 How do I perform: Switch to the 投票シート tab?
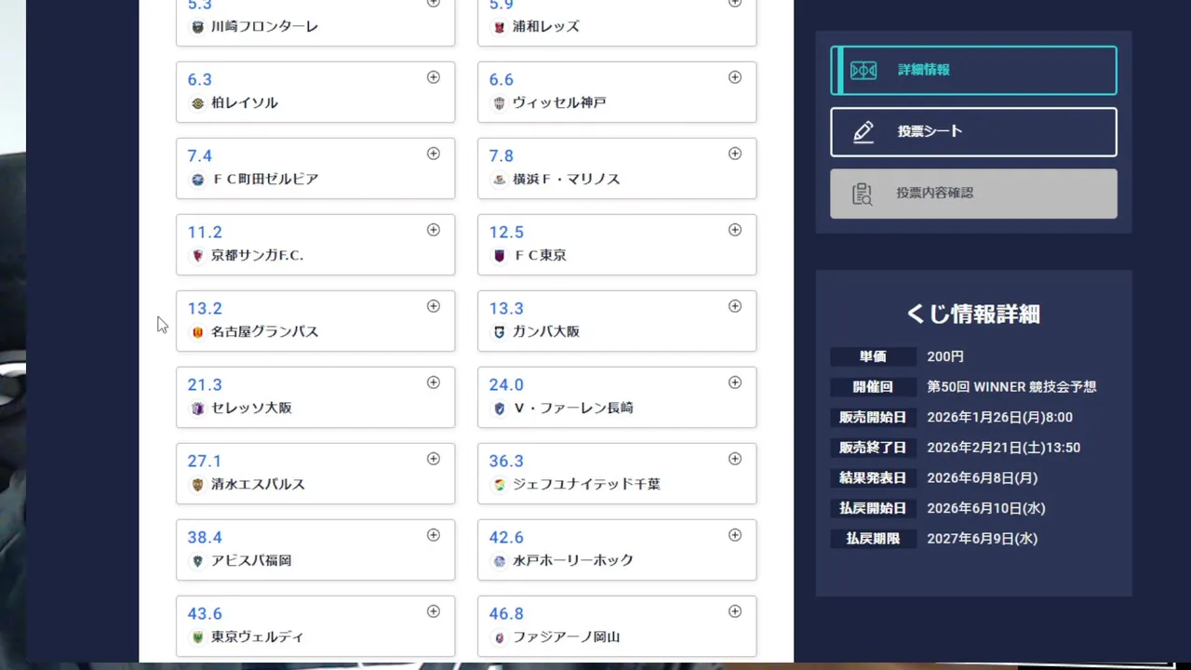coord(973,131)
